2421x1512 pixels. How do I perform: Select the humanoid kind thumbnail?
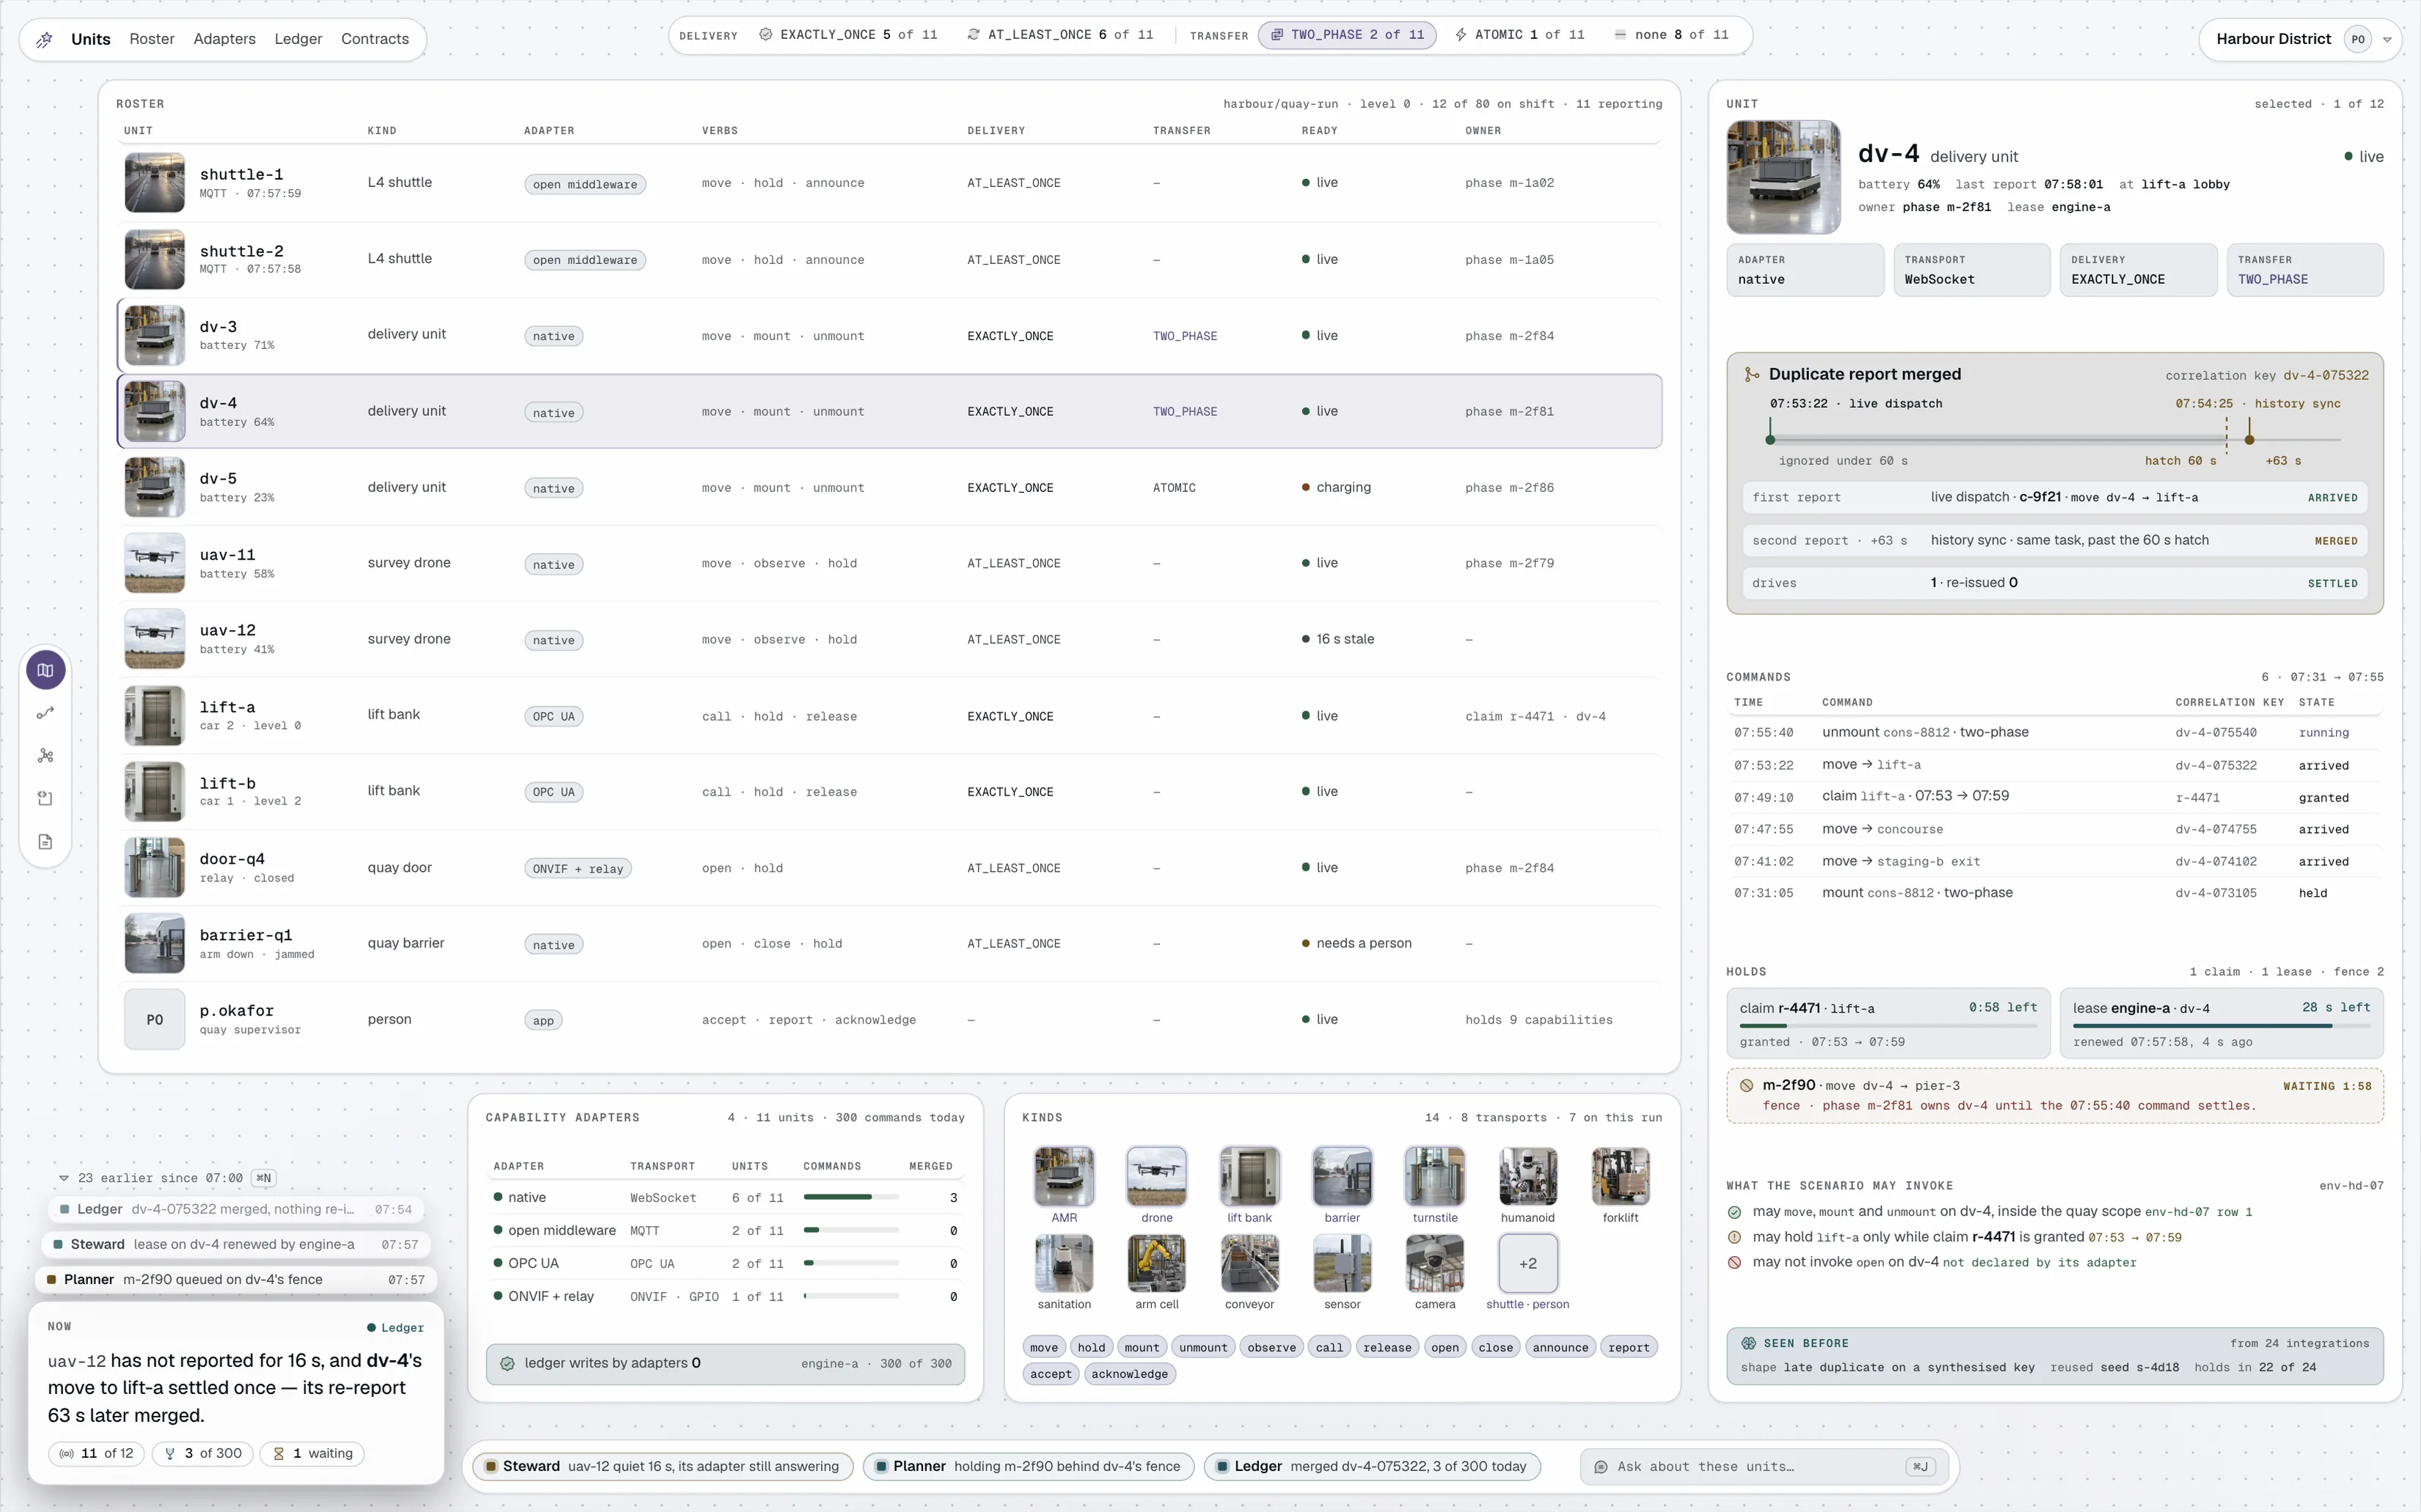(1527, 1176)
